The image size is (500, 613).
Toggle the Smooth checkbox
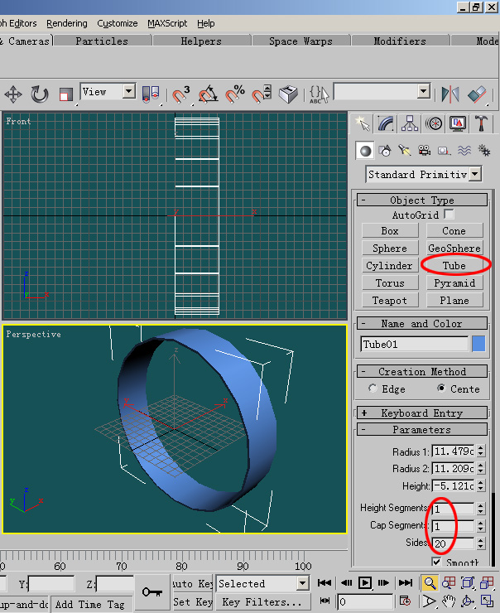tap(437, 562)
